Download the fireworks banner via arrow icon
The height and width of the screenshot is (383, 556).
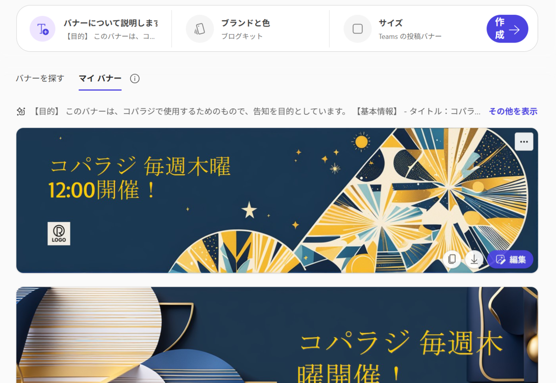(474, 259)
